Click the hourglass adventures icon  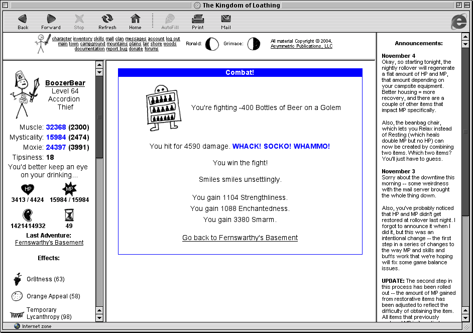point(69,215)
